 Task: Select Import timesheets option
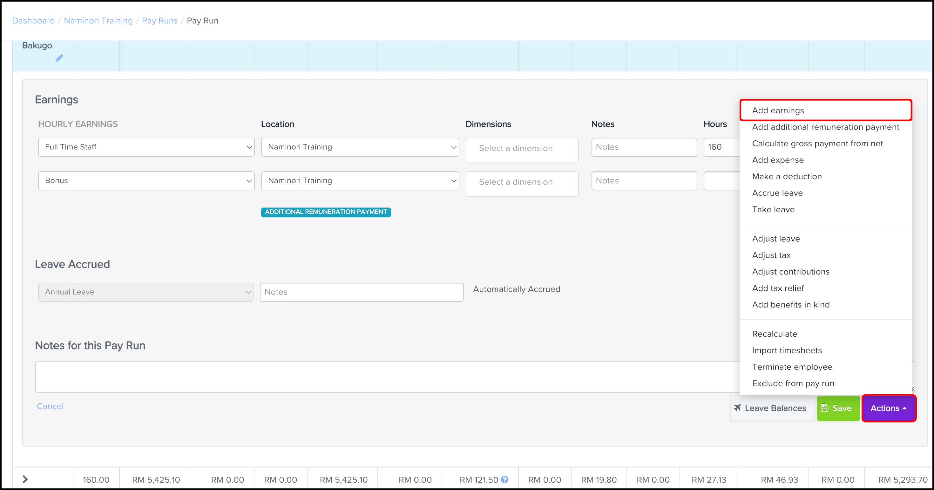pyautogui.click(x=787, y=351)
